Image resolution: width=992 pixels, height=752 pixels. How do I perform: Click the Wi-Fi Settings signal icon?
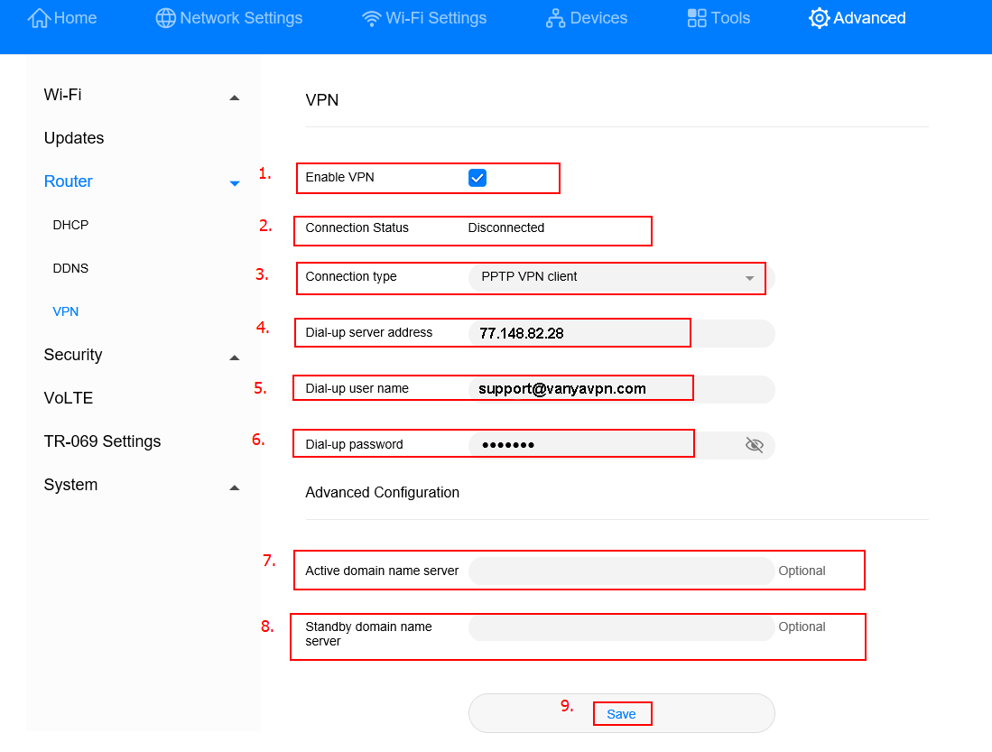click(x=371, y=19)
